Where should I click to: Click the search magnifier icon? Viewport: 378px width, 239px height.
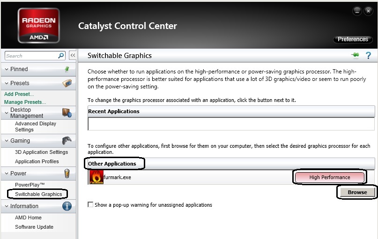61,56
